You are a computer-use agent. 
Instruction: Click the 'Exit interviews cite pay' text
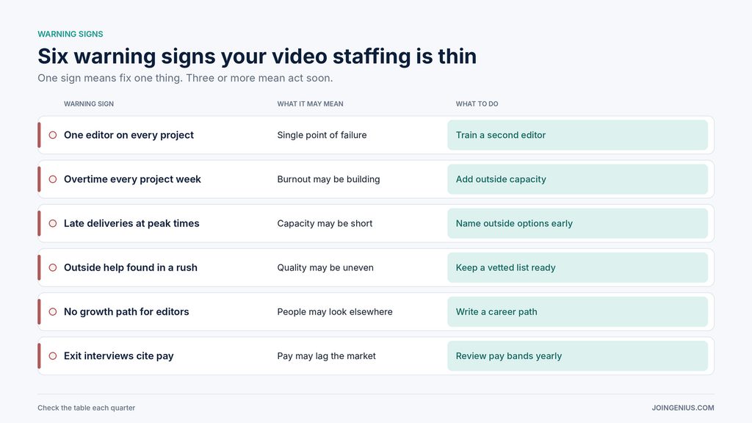coord(118,356)
